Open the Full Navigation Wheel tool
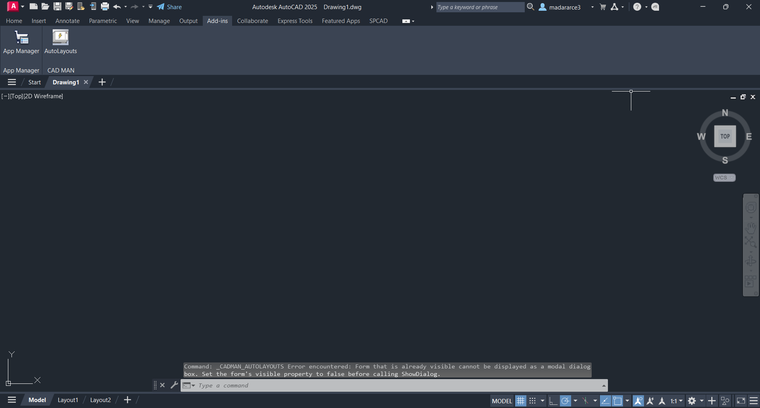 [751, 208]
